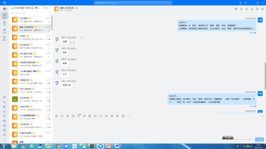Image resolution: width=266 pixels, height=149 pixels.
Task: Click the @ mention icon in the input toolbar
Action: tap(73, 116)
